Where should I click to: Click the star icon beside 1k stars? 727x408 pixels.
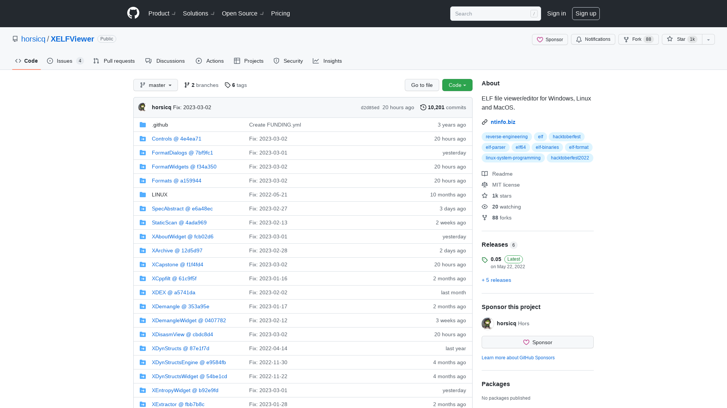[485, 196]
